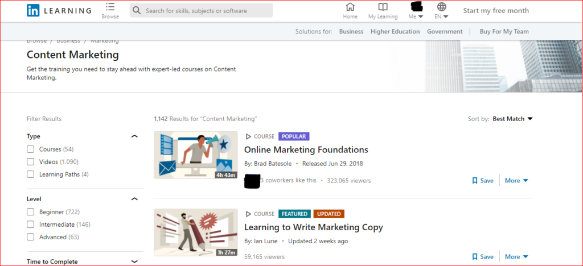Open Learning to Write Marketing Copy title
This screenshot has height=266, width=583.
pos(314,227)
